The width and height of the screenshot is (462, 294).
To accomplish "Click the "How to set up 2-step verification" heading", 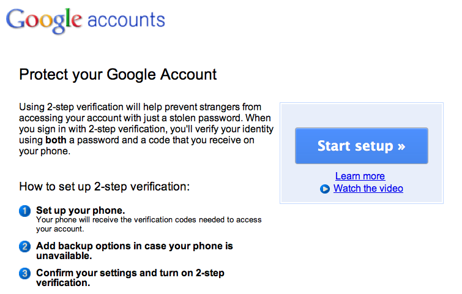I will (x=105, y=186).
